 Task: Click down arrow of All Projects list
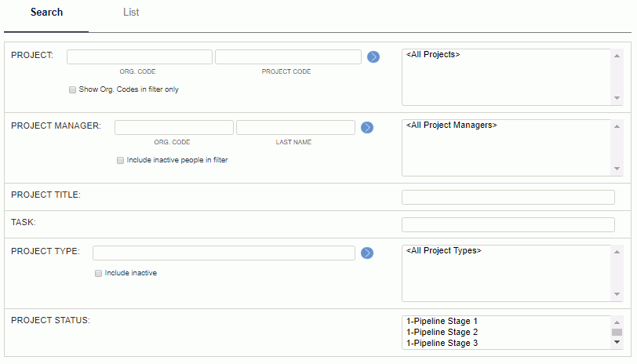(x=617, y=98)
